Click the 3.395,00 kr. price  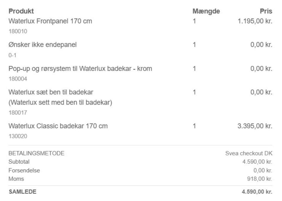(255, 126)
